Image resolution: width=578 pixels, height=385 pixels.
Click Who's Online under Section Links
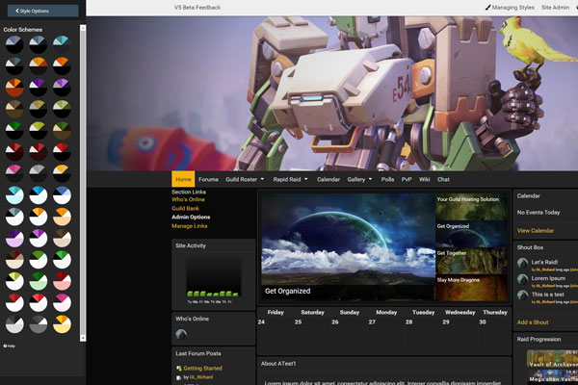188,199
